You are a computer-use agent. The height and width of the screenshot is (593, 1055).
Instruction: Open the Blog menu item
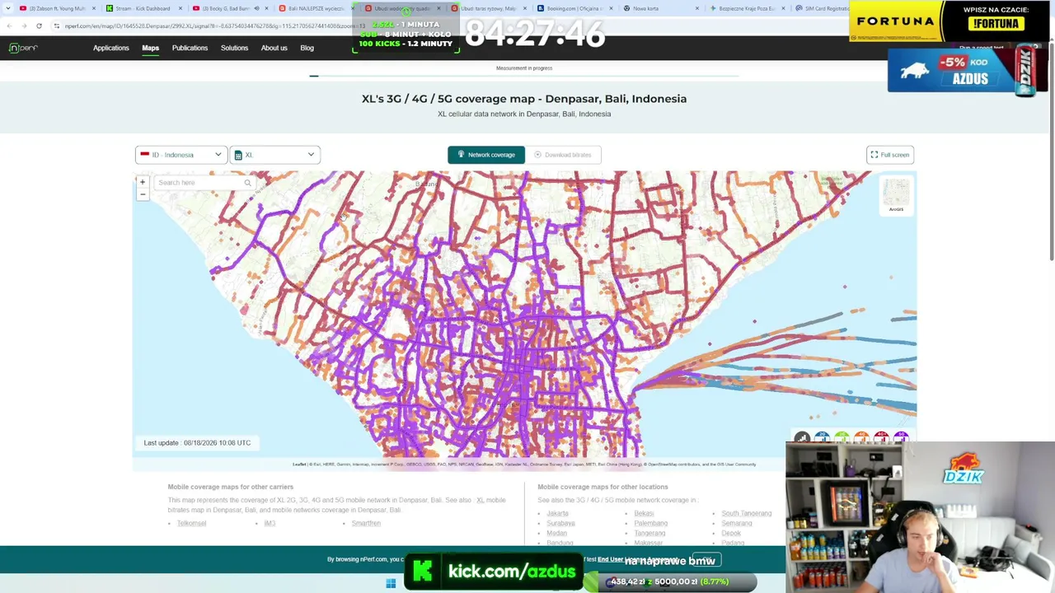[x=307, y=48]
